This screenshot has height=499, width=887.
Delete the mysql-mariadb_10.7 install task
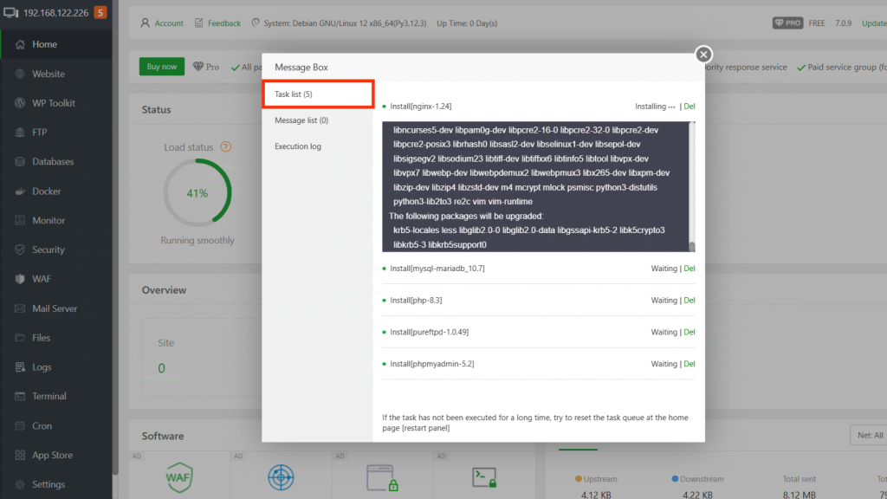(690, 269)
